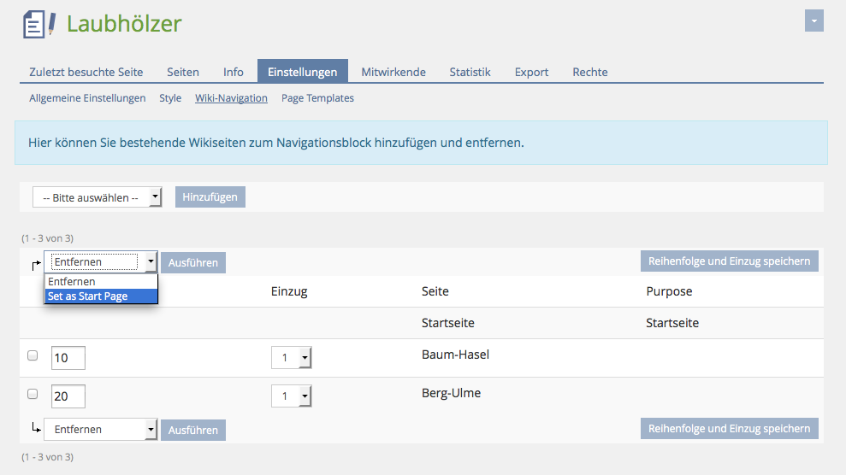Open Allgemeine Einstellungen sub-navigation link
The height and width of the screenshot is (475, 846).
pyautogui.click(x=87, y=98)
